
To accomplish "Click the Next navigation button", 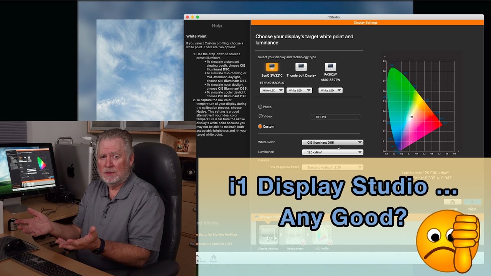I will tap(472, 202).
